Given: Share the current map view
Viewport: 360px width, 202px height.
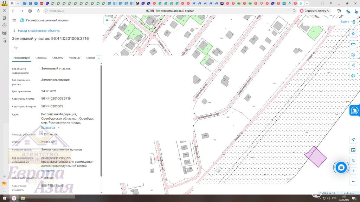Looking at the screenshot, I should 353,65.
